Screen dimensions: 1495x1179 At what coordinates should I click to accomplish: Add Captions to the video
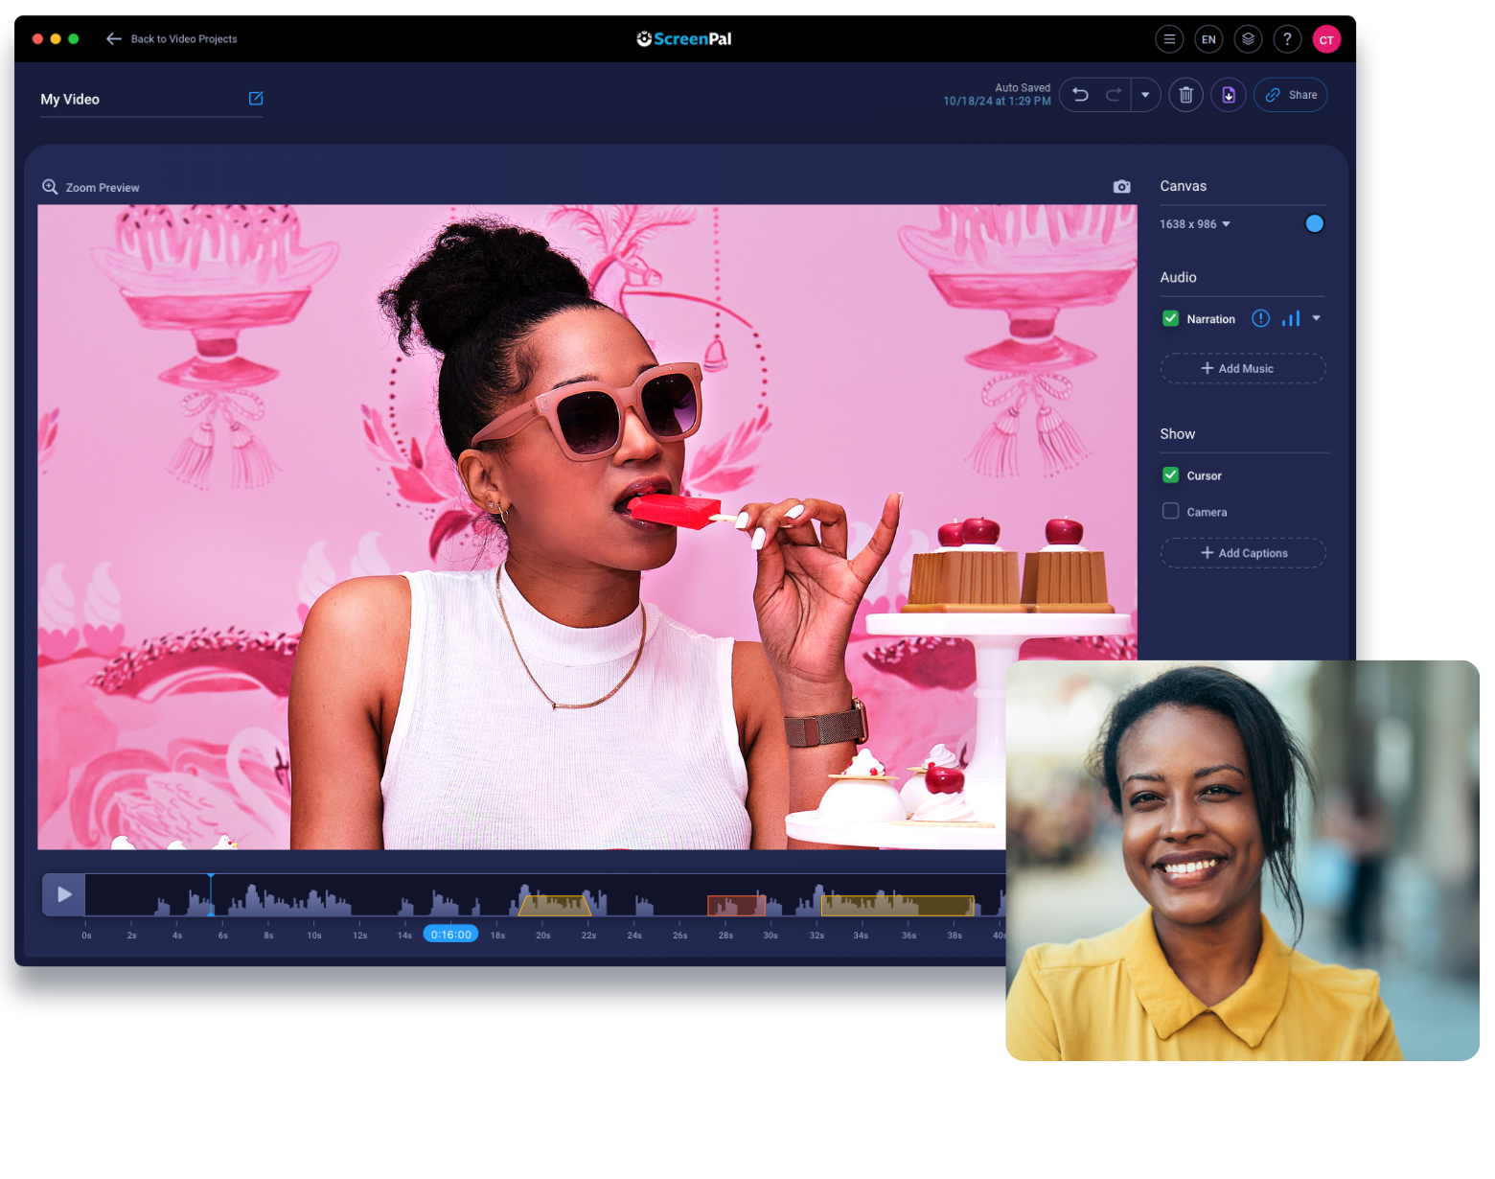pyautogui.click(x=1242, y=553)
